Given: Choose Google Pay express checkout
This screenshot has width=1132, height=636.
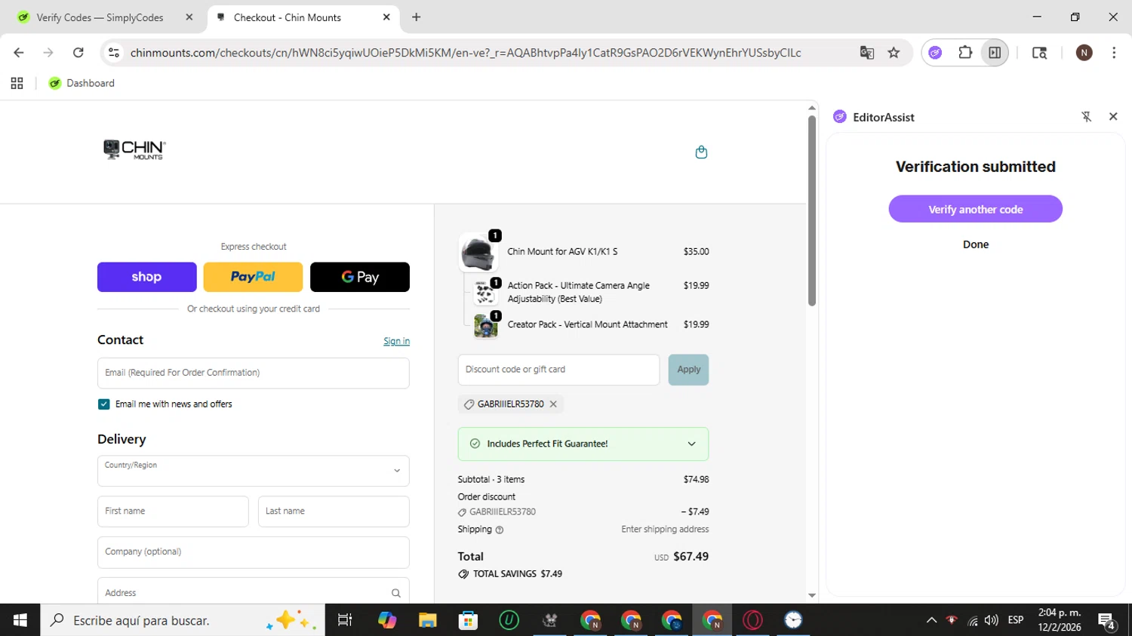Looking at the screenshot, I should point(360,277).
